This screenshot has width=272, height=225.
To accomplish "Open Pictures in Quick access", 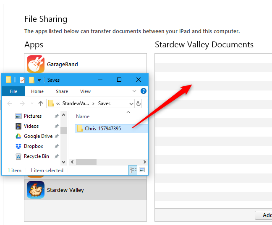I will (x=33, y=116).
